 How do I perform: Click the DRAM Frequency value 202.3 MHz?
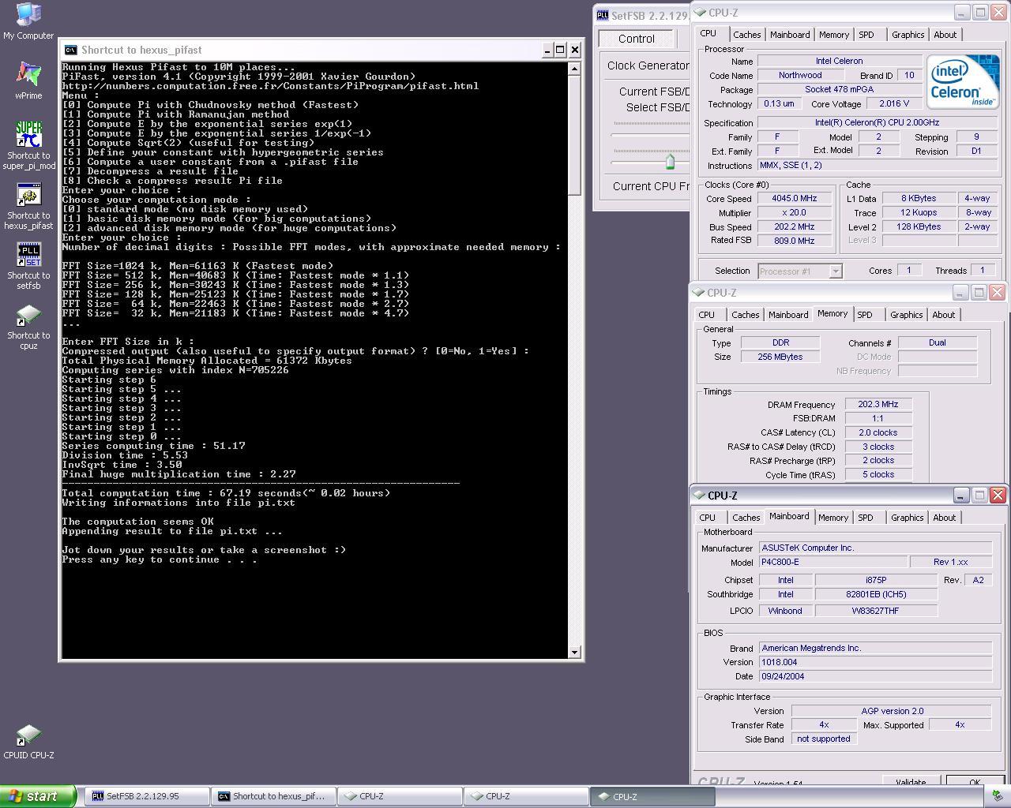coord(878,404)
